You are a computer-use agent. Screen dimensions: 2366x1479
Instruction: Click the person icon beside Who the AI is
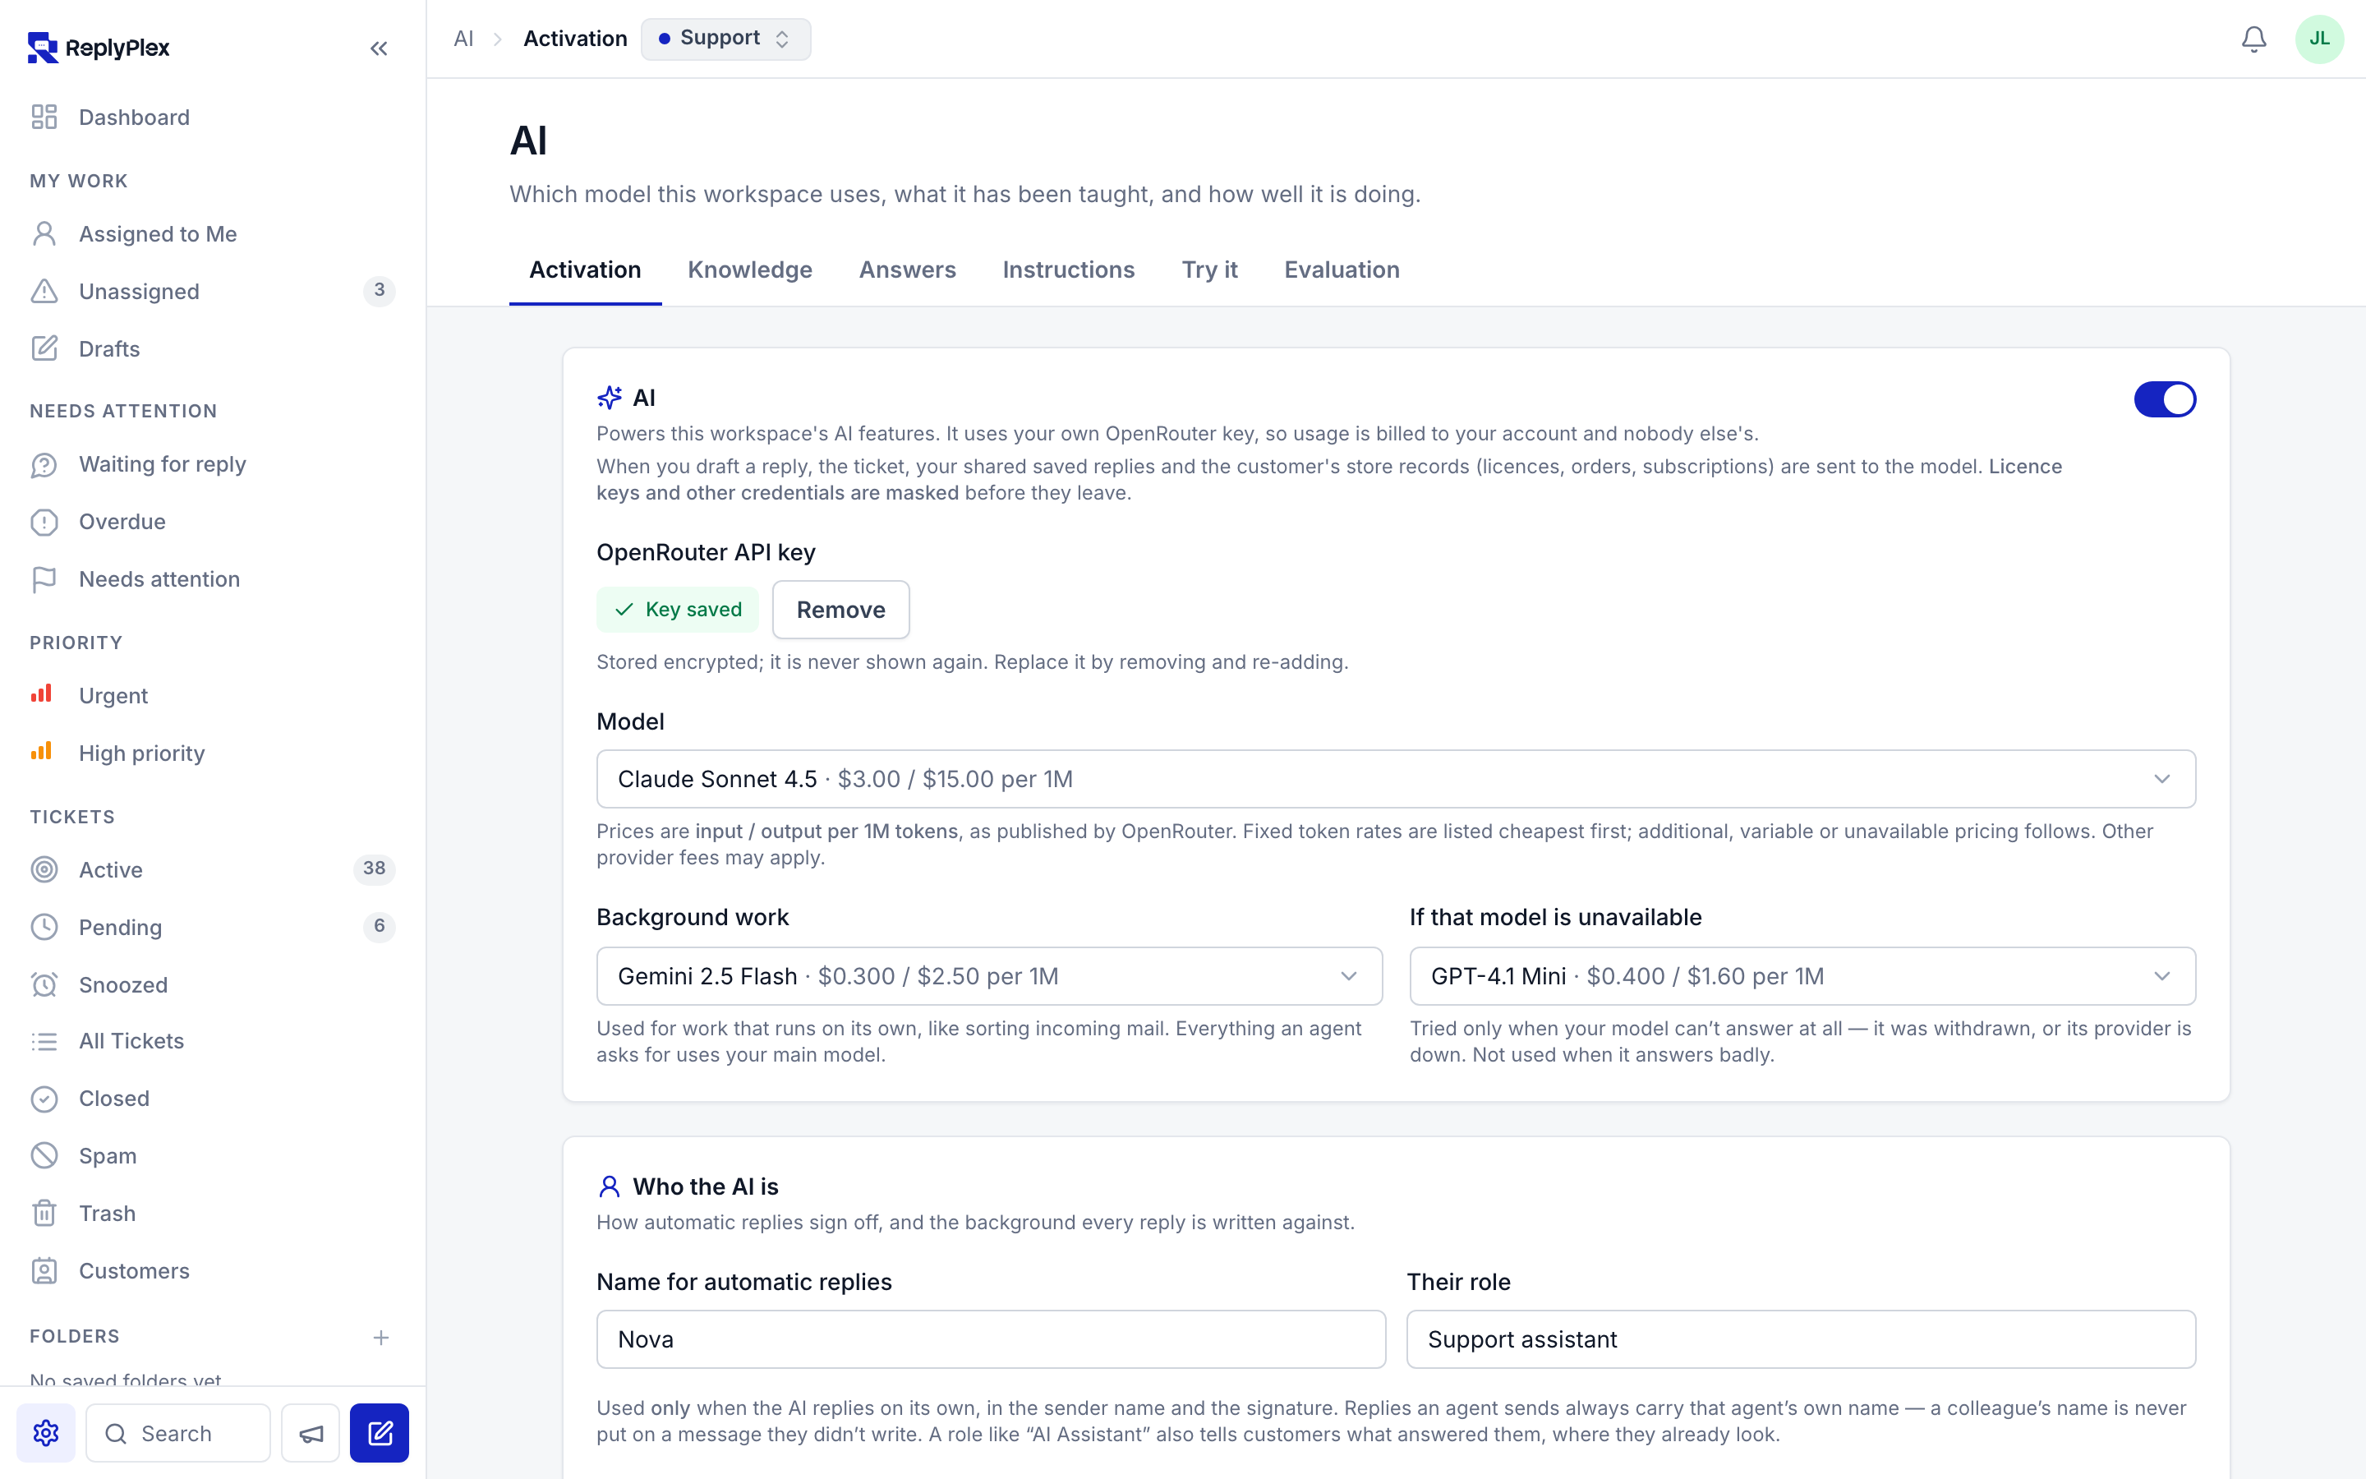point(609,1186)
